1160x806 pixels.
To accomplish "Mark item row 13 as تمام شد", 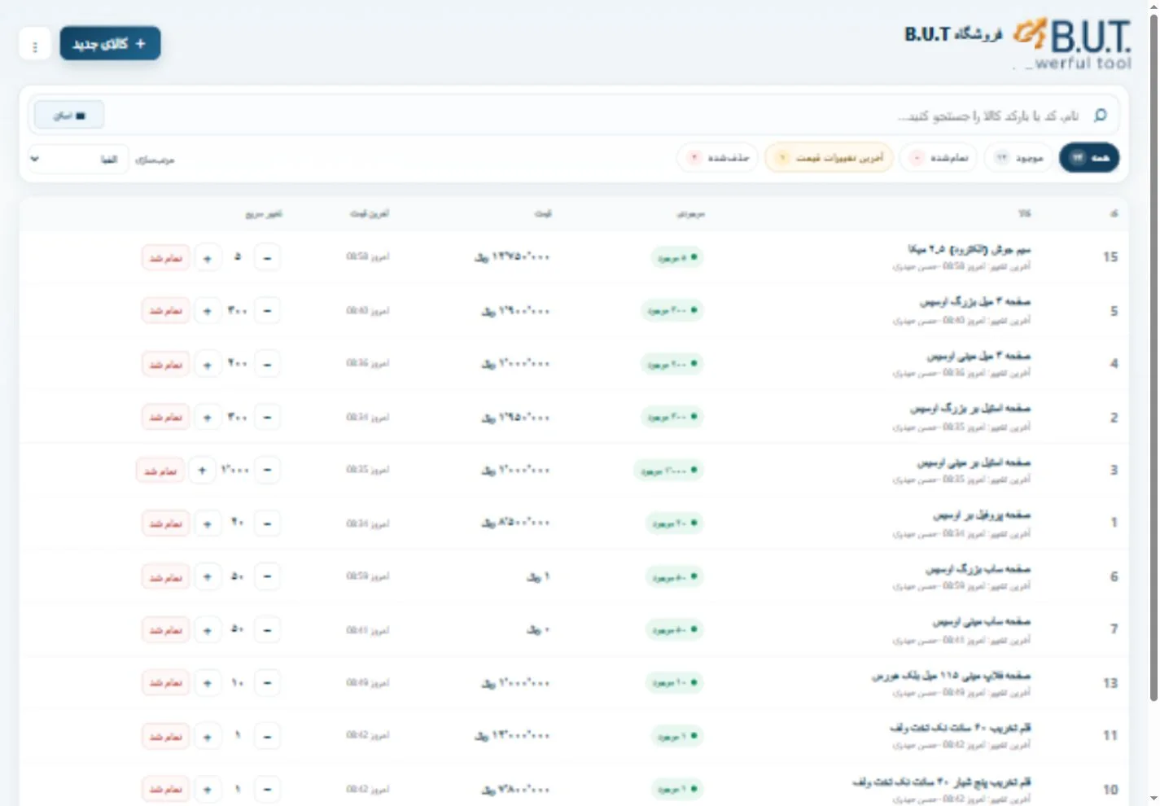I will pyautogui.click(x=165, y=683).
